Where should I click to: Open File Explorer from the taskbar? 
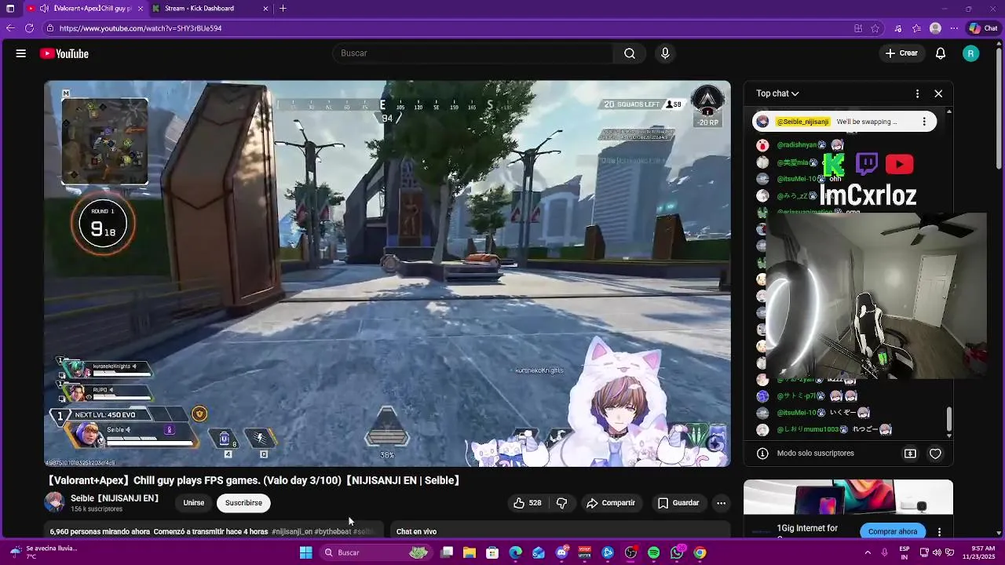click(x=470, y=552)
